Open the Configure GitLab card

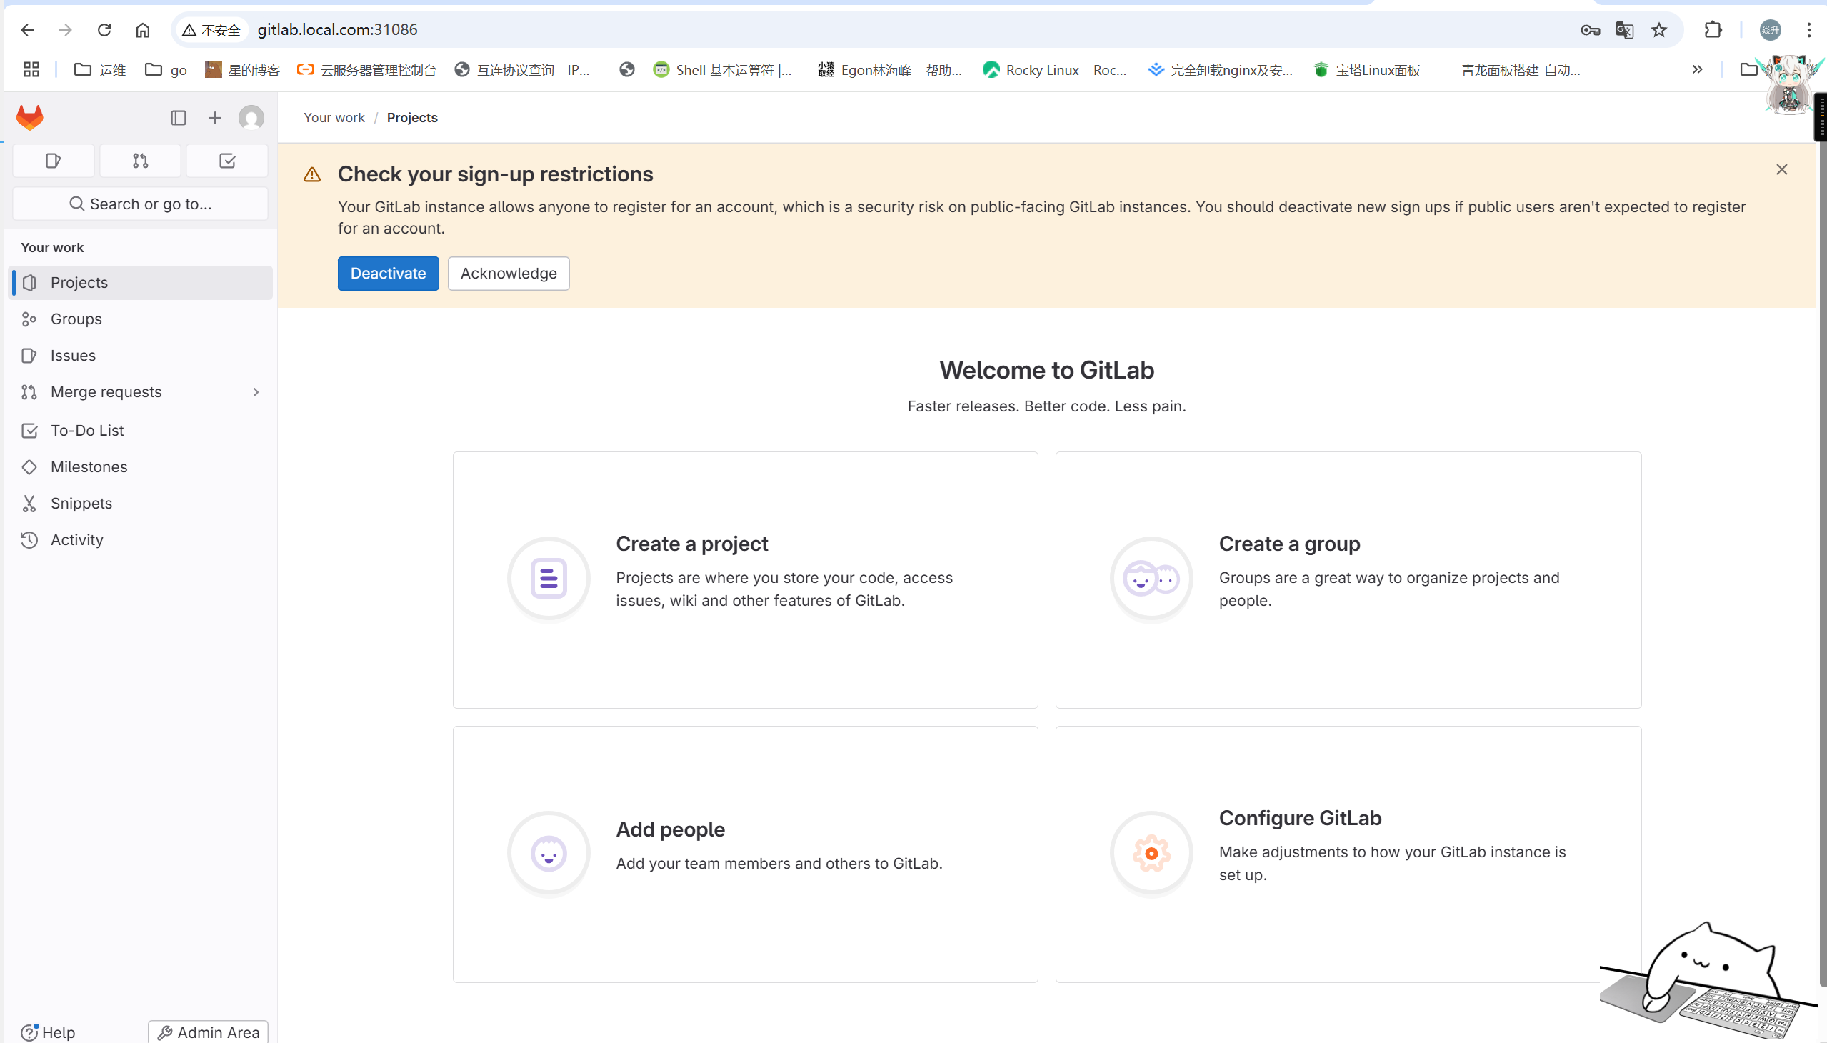click(1348, 854)
